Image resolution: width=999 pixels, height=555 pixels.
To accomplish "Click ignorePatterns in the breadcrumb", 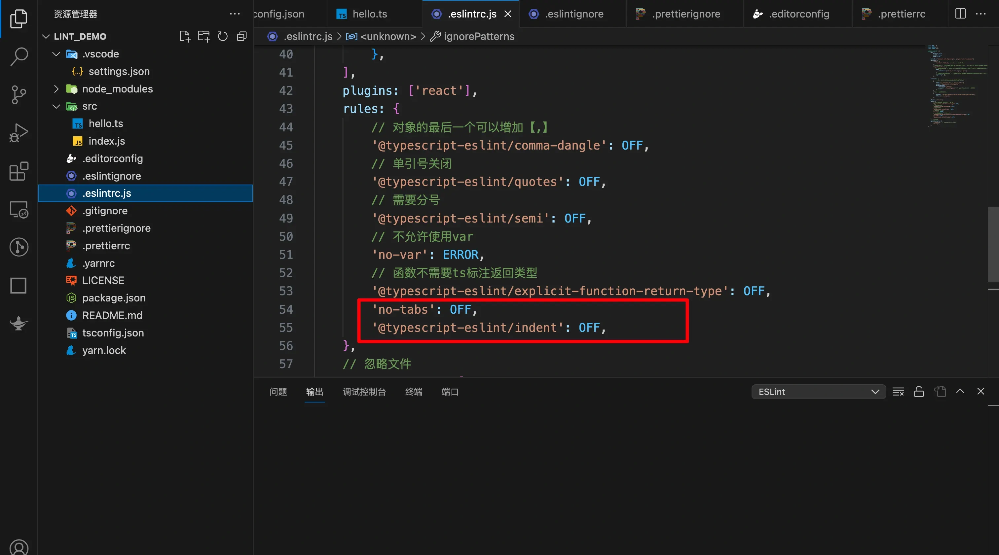I will (479, 36).
